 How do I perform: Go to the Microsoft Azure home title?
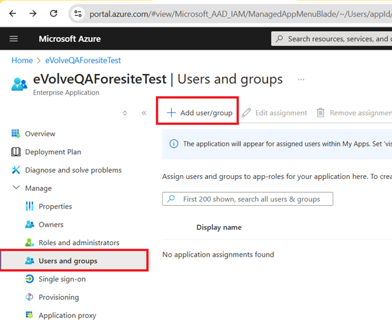(70, 39)
